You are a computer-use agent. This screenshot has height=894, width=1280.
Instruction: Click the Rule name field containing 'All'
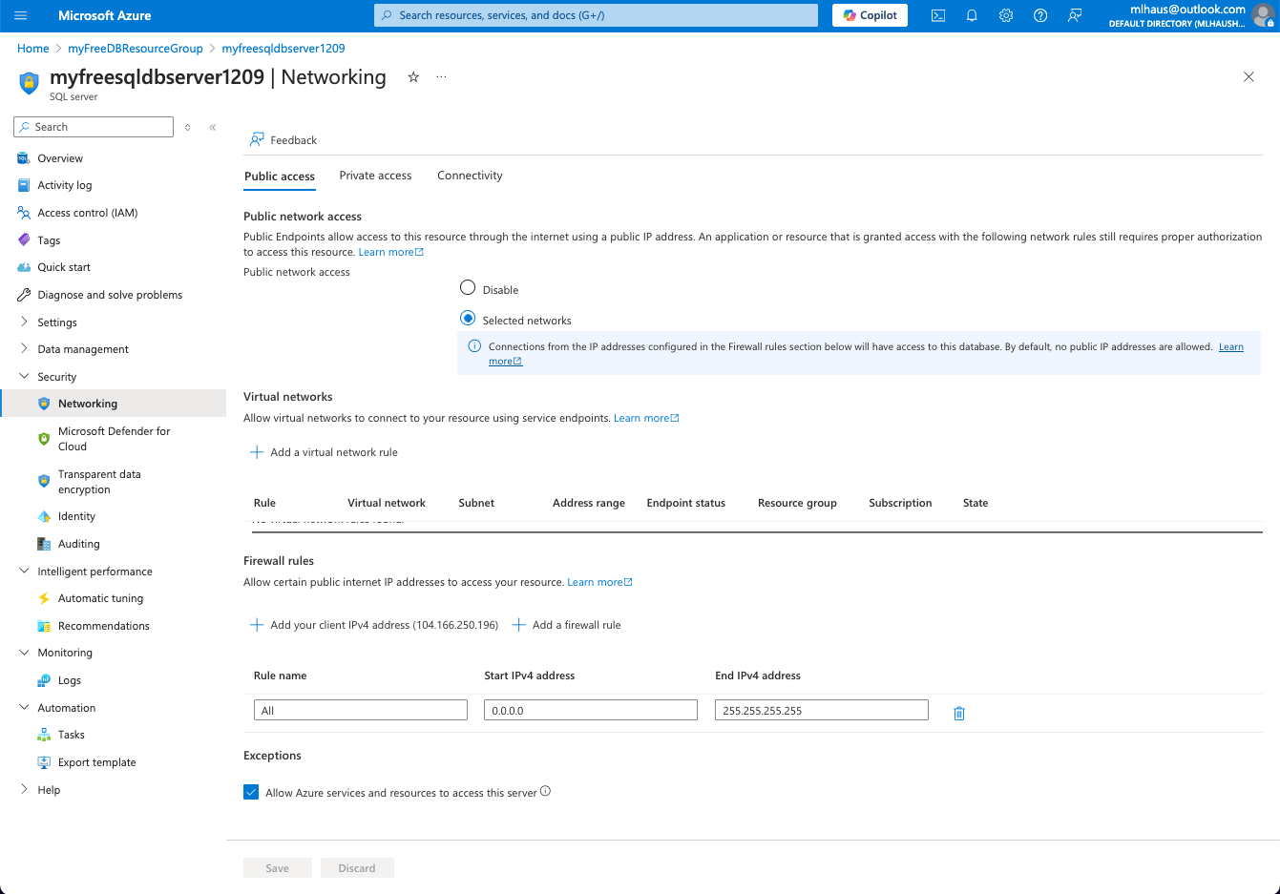tap(361, 710)
